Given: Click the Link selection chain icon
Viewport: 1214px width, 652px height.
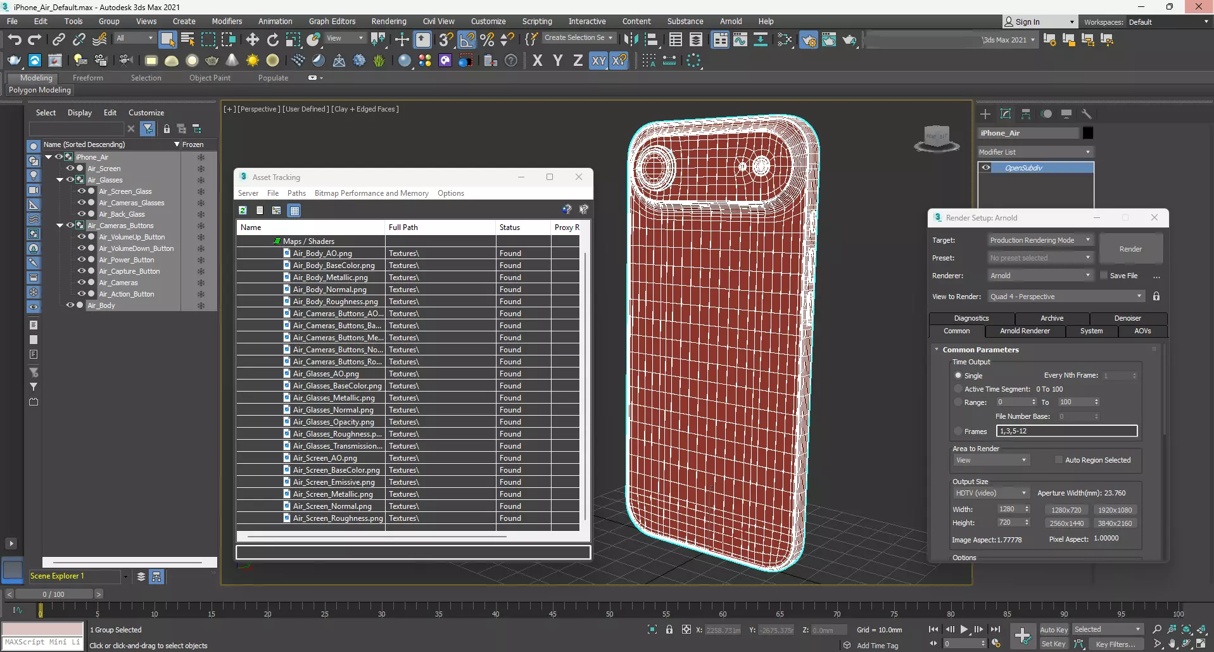Looking at the screenshot, I should pyautogui.click(x=58, y=39).
